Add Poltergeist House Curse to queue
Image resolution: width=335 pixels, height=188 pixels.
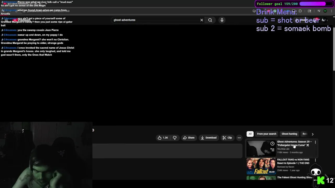[272, 150]
